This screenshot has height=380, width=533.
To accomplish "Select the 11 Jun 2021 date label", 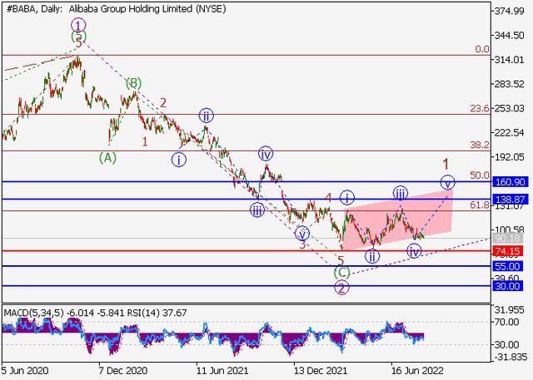I will [x=222, y=371].
